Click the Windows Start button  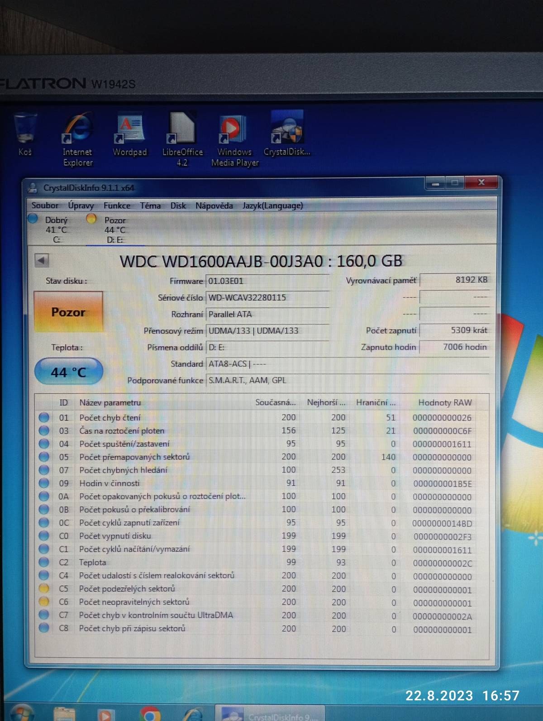[x=21, y=713]
